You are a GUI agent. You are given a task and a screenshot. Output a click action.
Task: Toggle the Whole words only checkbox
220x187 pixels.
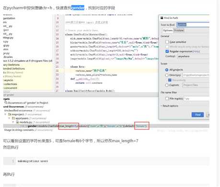pos(167,47)
